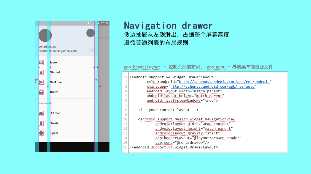The width and height of the screenshot is (311, 174).
Task: Open the apk/res-auto schema link
Action: (212, 87)
